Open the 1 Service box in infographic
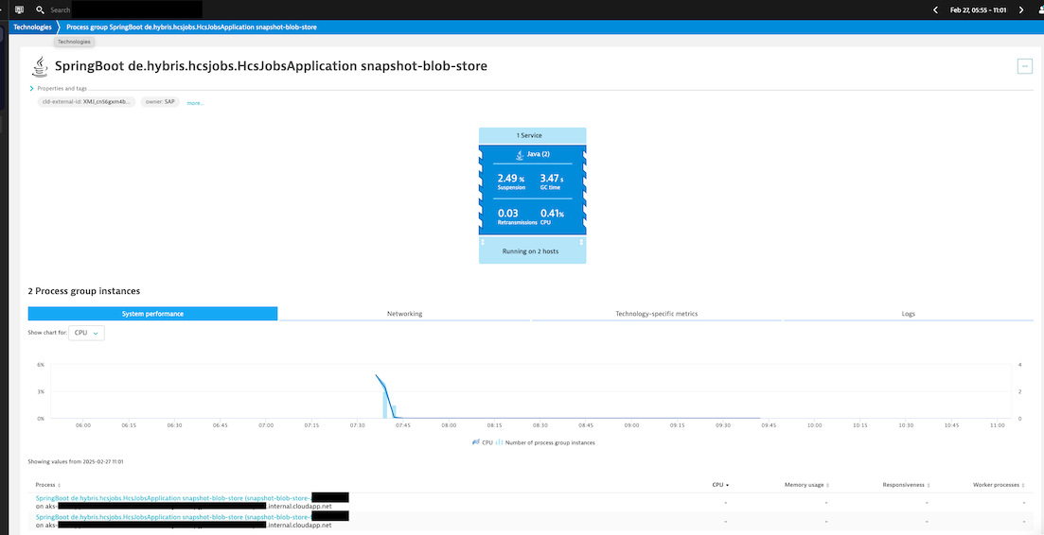The image size is (1044, 535). pyautogui.click(x=533, y=135)
